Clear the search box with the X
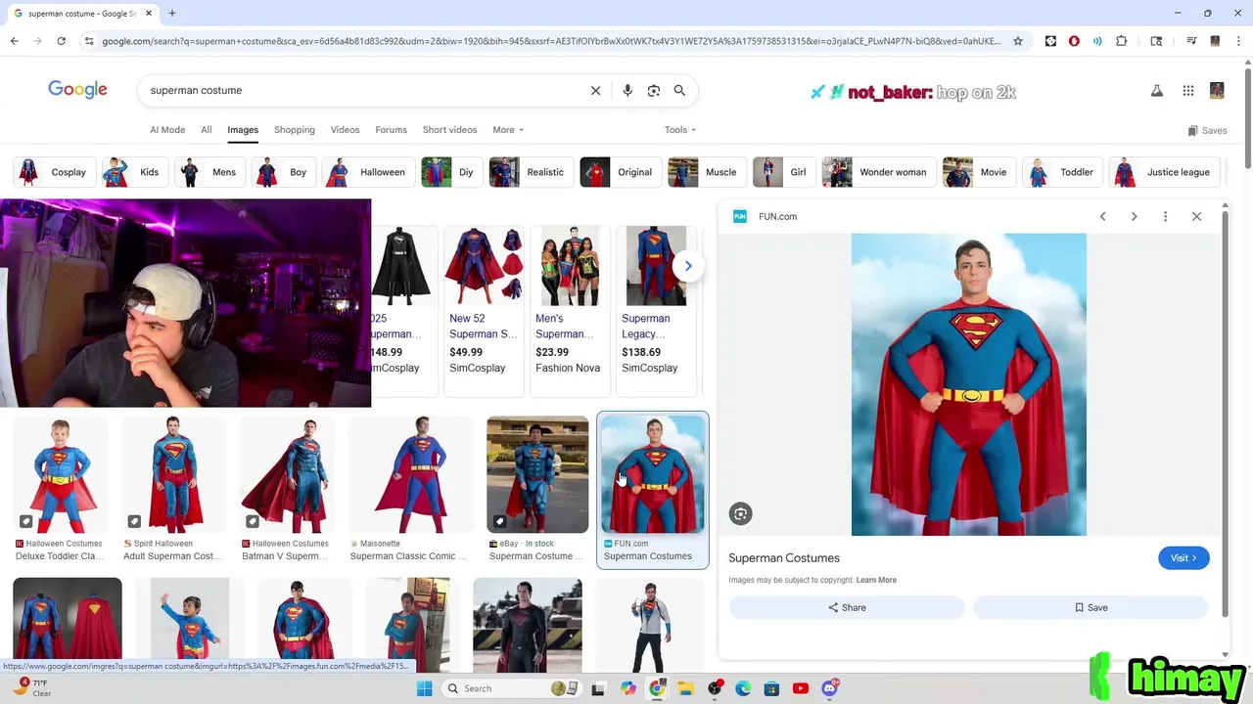The width and height of the screenshot is (1253, 704). pyautogui.click(x=595, y=90)
